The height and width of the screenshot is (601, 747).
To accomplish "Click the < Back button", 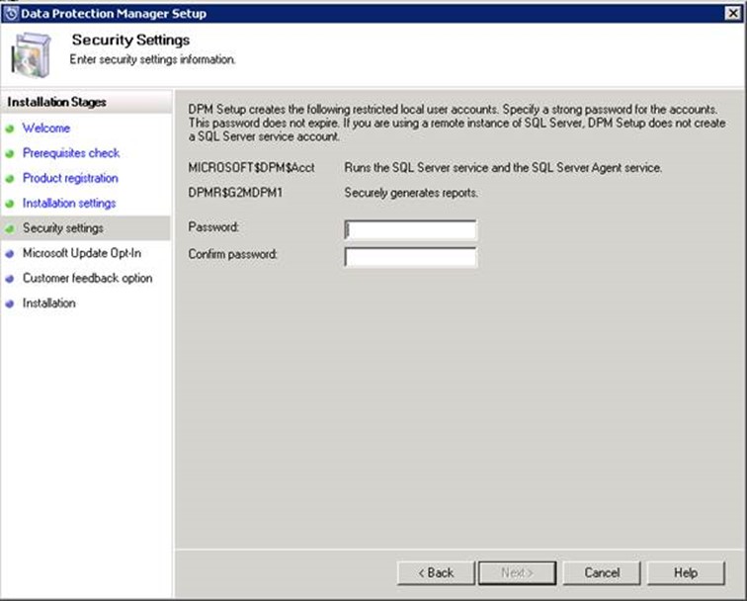I will point(436,573).
